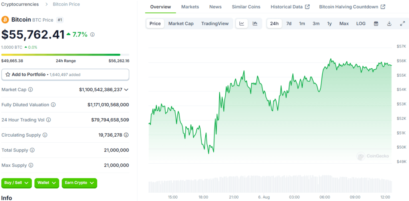Viewport: 409px width, 201px height.
Task: Click the #1 rank badge
Action: click(60, 20)
